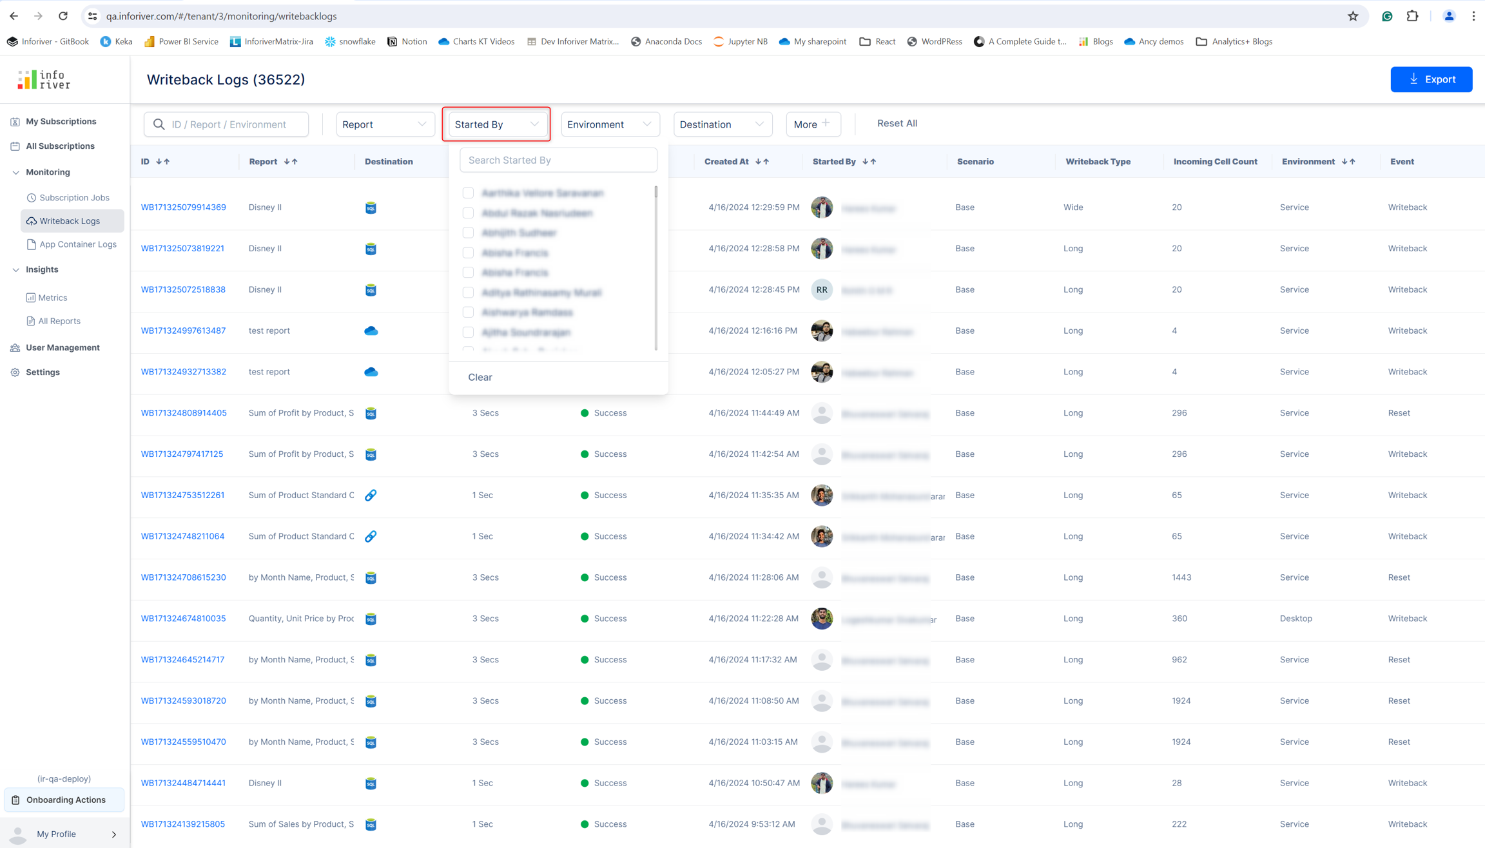This screenshot has height=848, width=1485.
Task: Check the first name in Started By list
Action: pos(468,193)
